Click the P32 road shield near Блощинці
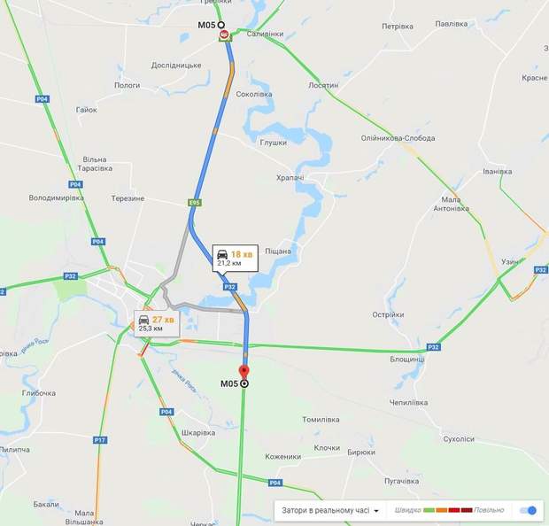The width and height of the screenshot is (549, 526). pyautogui.click(x=433, y=347)
